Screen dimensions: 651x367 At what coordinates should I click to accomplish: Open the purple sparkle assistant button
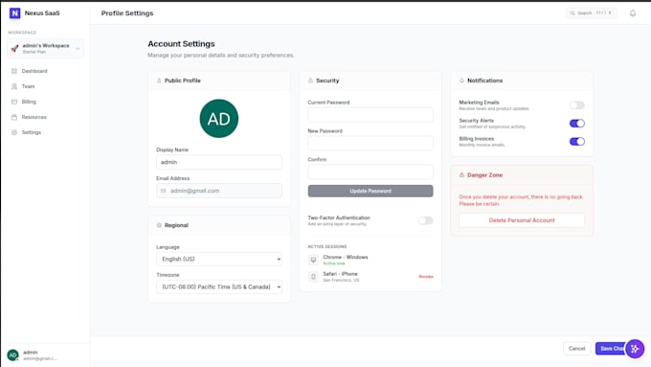point(635,349)
